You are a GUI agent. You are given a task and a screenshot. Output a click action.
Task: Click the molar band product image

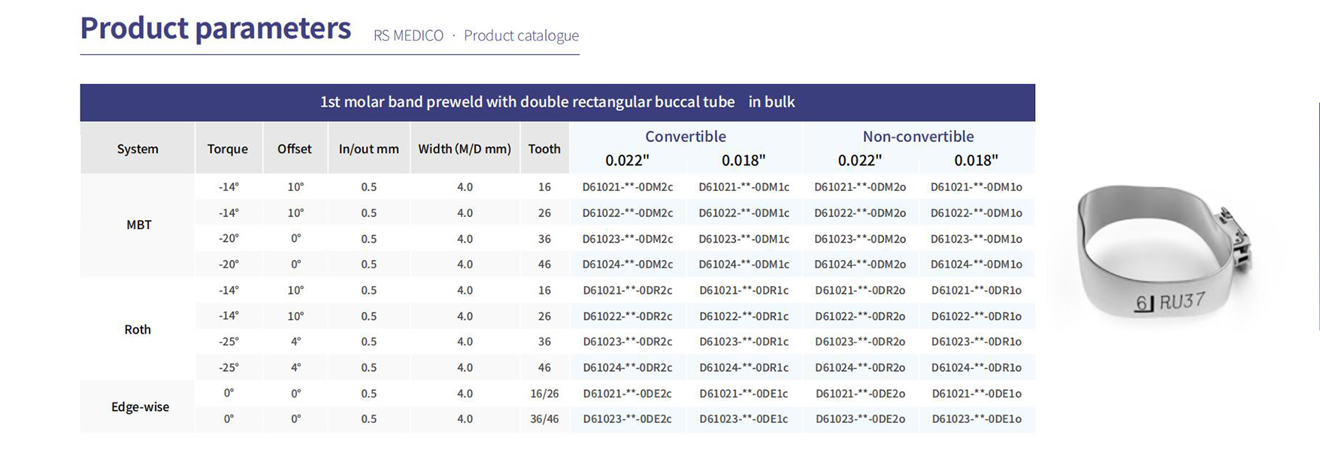pyautogui.click(x=1164, y=257)
